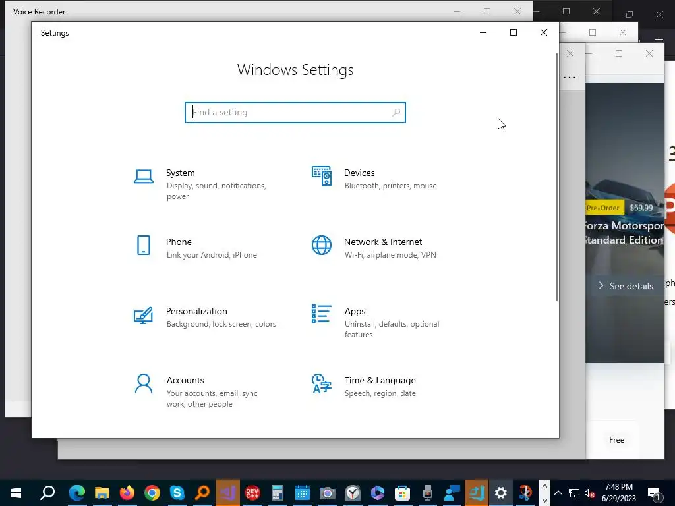Open the Calendar app from the taskbar
675x506 pixels.
(x=302, y=493)
